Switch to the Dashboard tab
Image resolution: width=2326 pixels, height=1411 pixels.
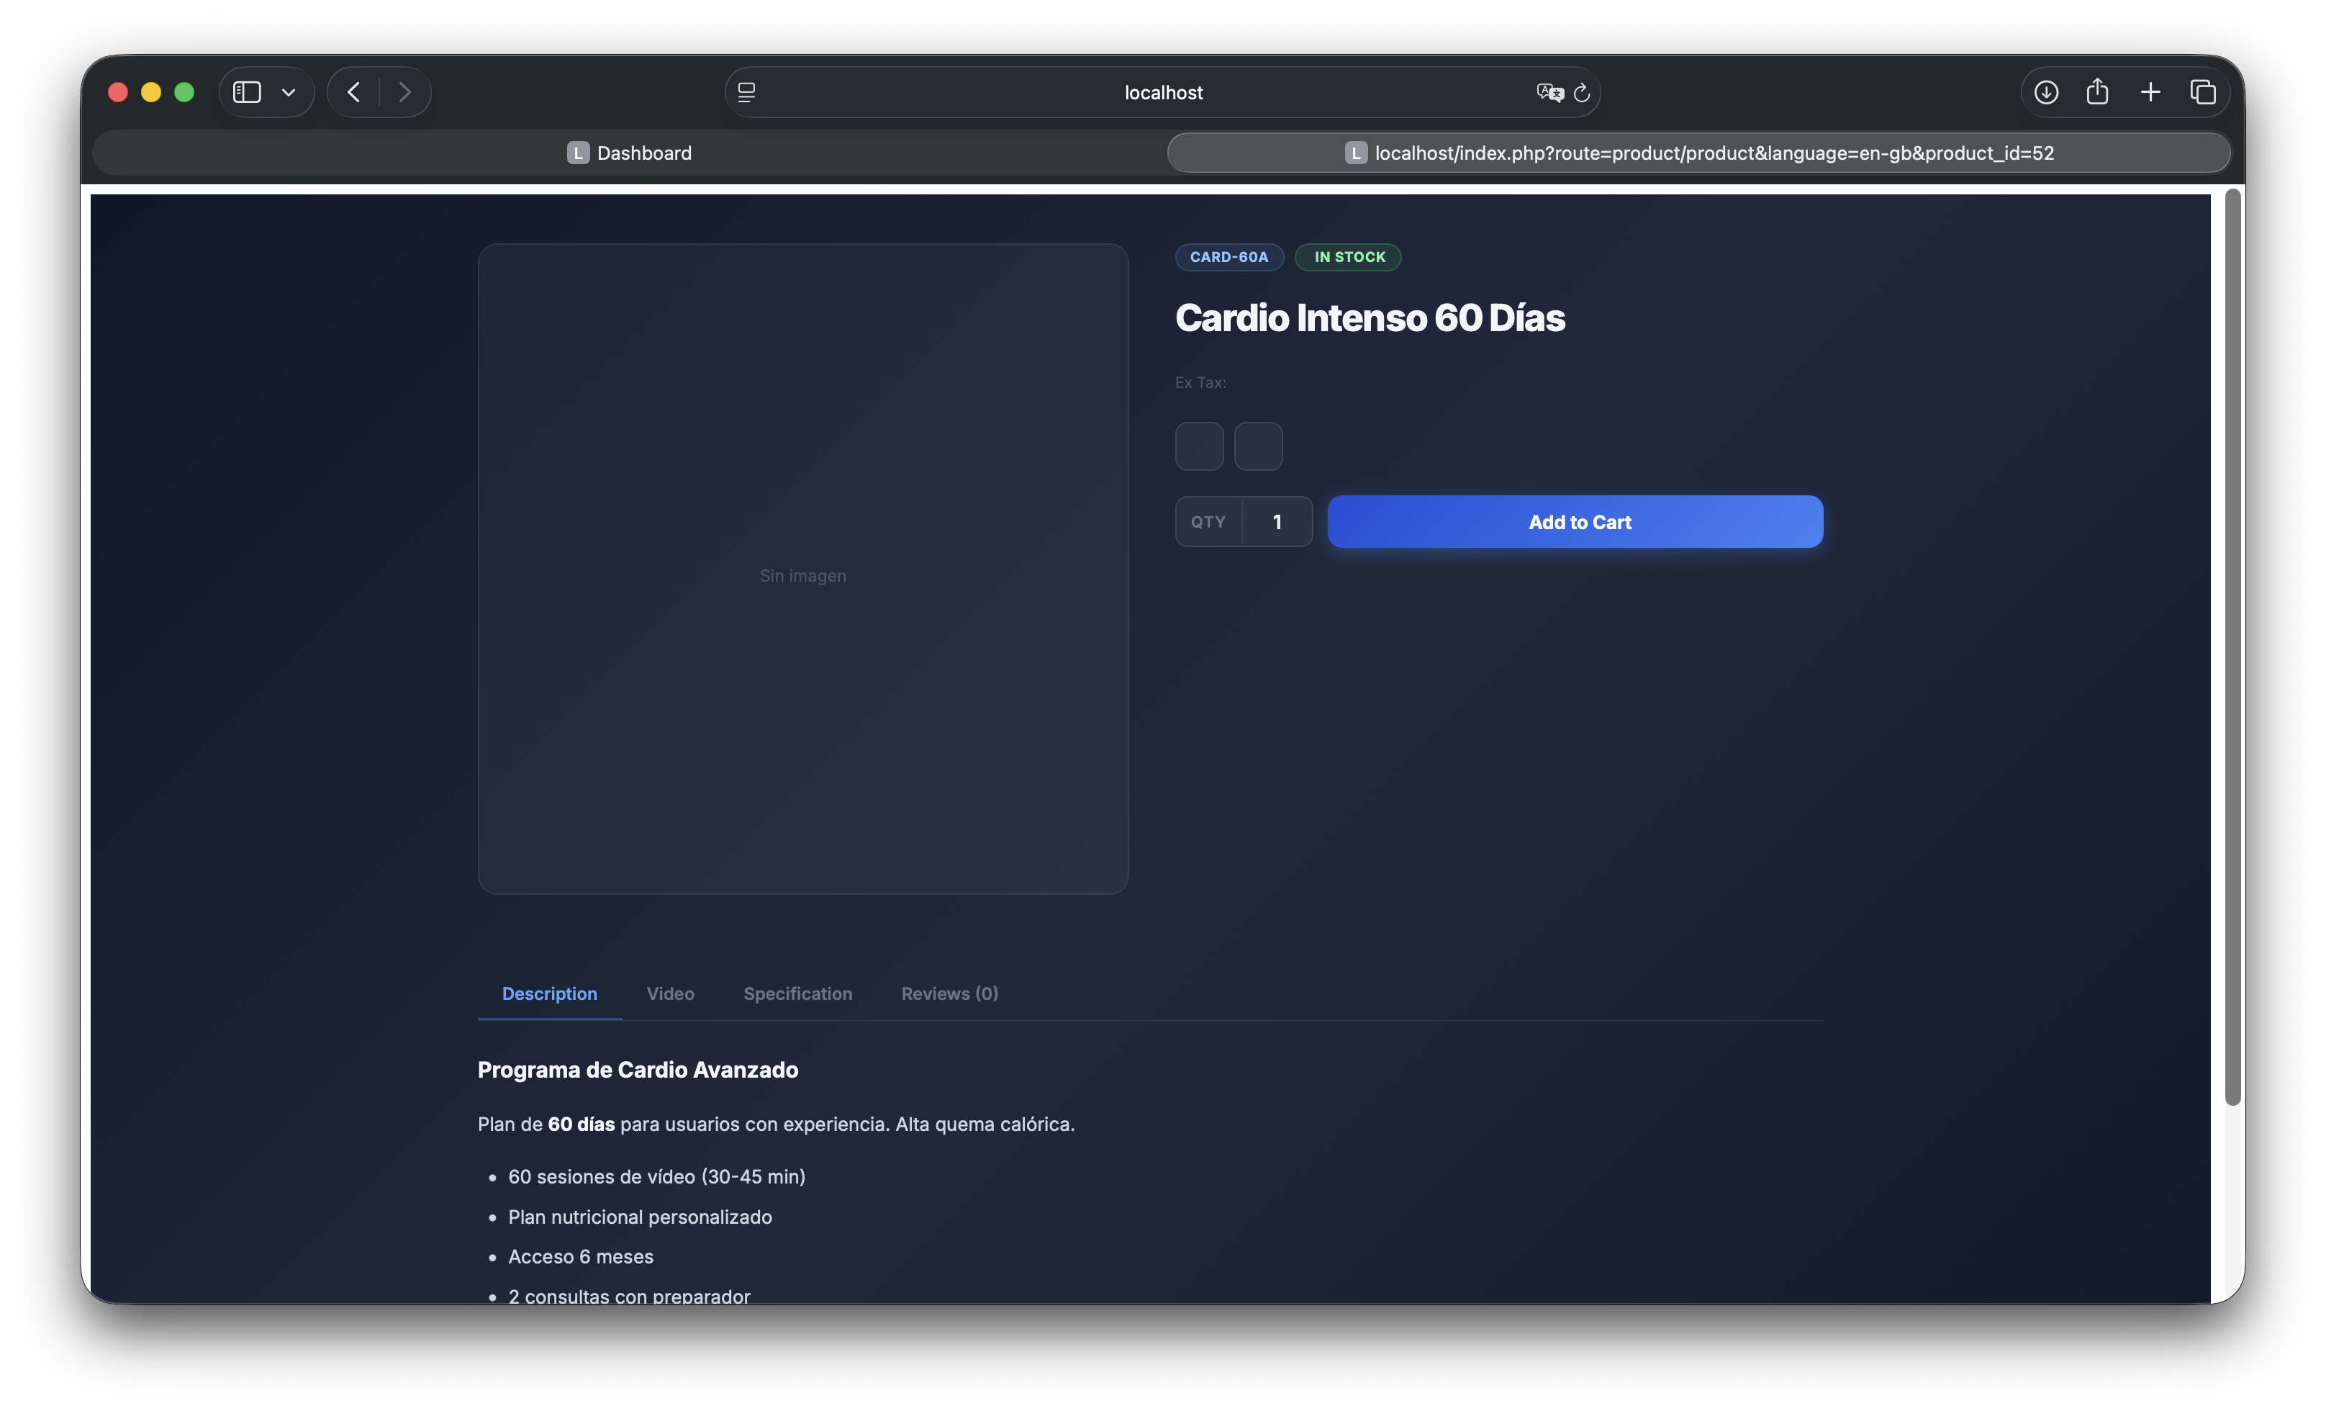click(630, 153)
